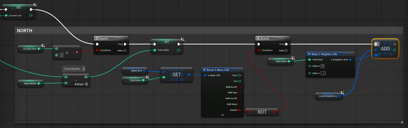Image resolution: width=408 pixels, height=128 pixels.
Task: Select the Maze Grid variable node
Action: [x=135, y=71]
